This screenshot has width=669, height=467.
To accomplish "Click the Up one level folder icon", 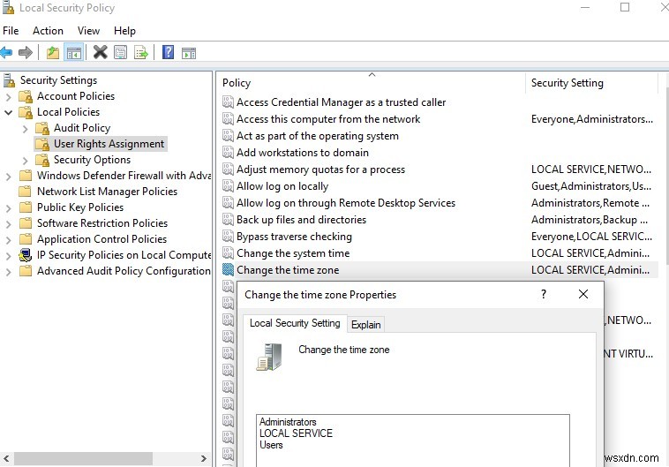I will click(53, 53).
